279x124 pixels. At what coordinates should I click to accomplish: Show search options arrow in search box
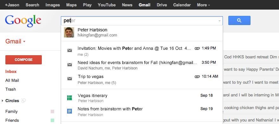219,21
